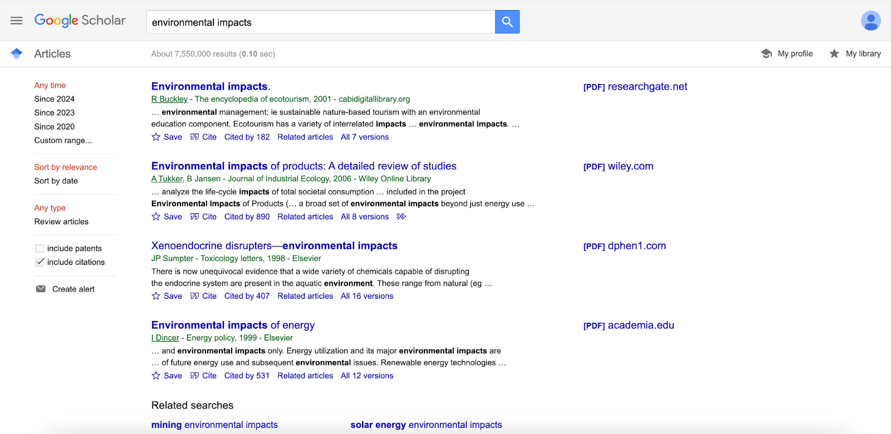The image size is (891, 434).
Task: Open Related articles for Dincer result
Action: click(x=305, y=376)
